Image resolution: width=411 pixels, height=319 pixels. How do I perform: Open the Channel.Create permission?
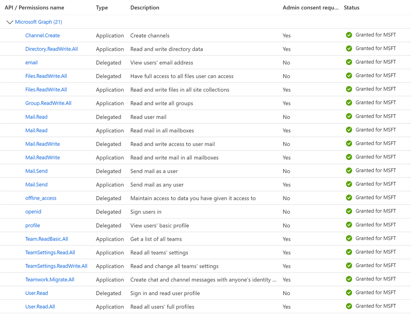[x=42, y=36]
